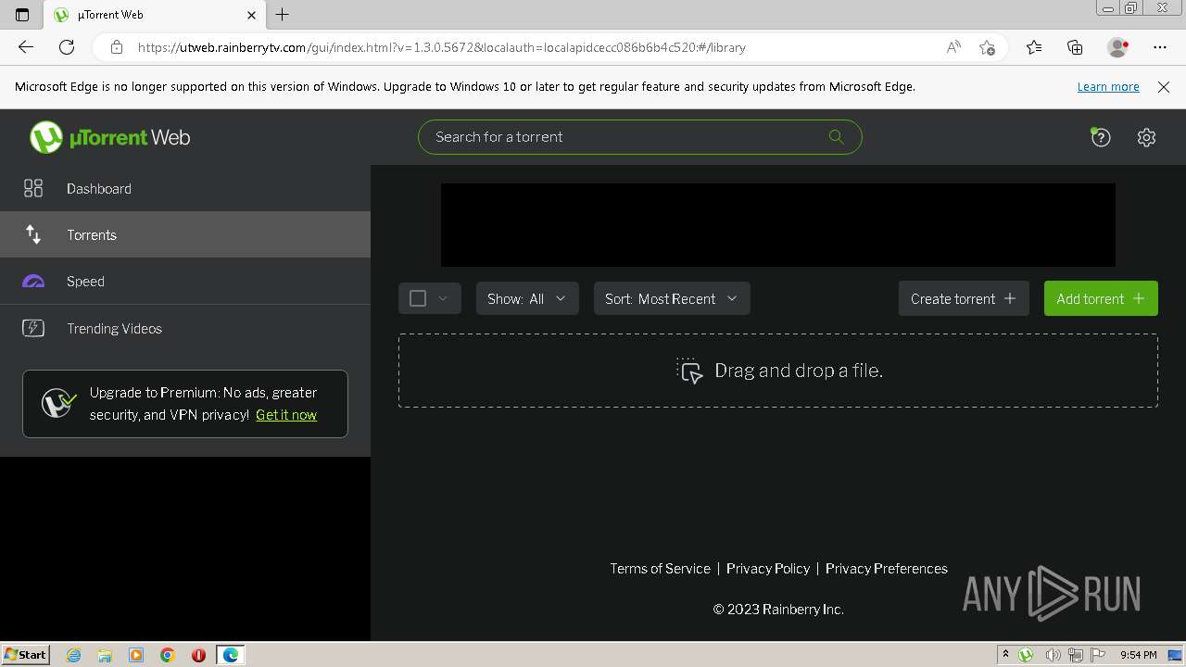Launch Chrome from the taskbar
The height and width of the screenshot is (667, 1186).
point(167,655)
